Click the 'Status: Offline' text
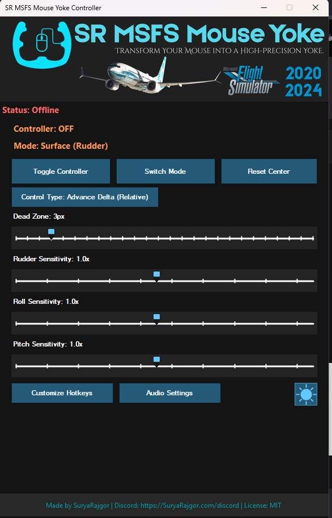332x518 pixels. point(31,110)
